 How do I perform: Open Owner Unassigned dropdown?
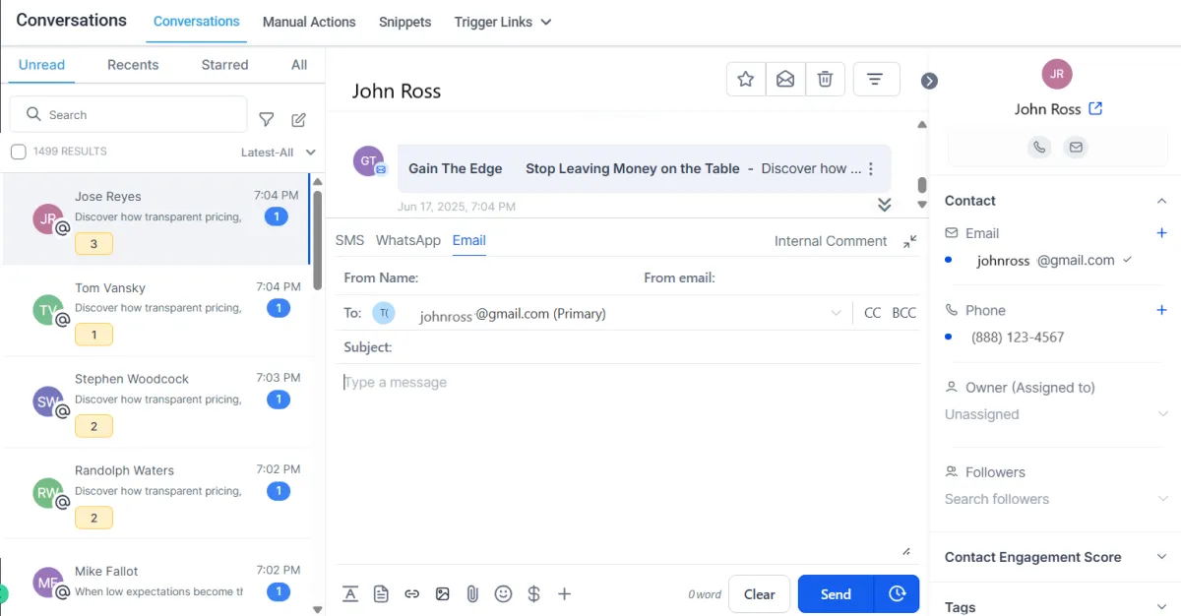point(1056,414)
